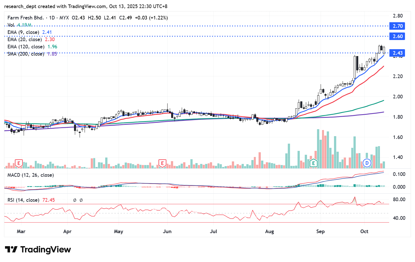Select the green earnings E marker before September
The image size is (415, 262).
pos(313,163)
